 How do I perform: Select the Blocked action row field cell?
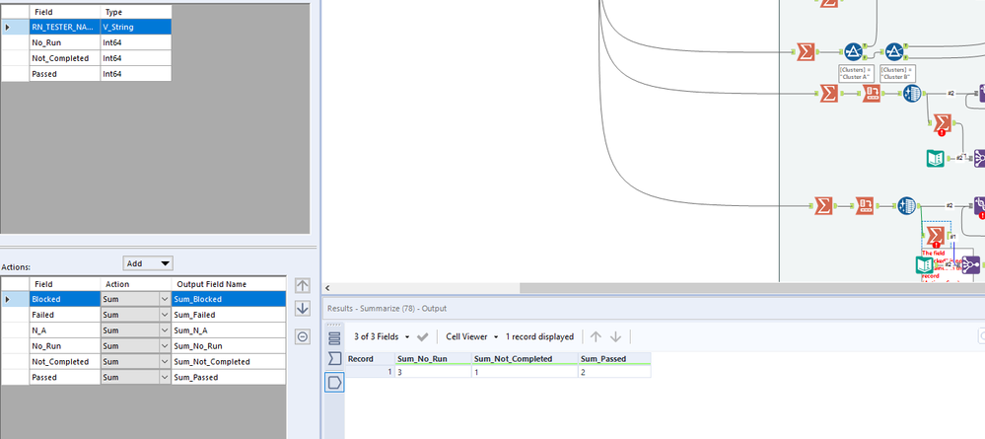[65, 299]
